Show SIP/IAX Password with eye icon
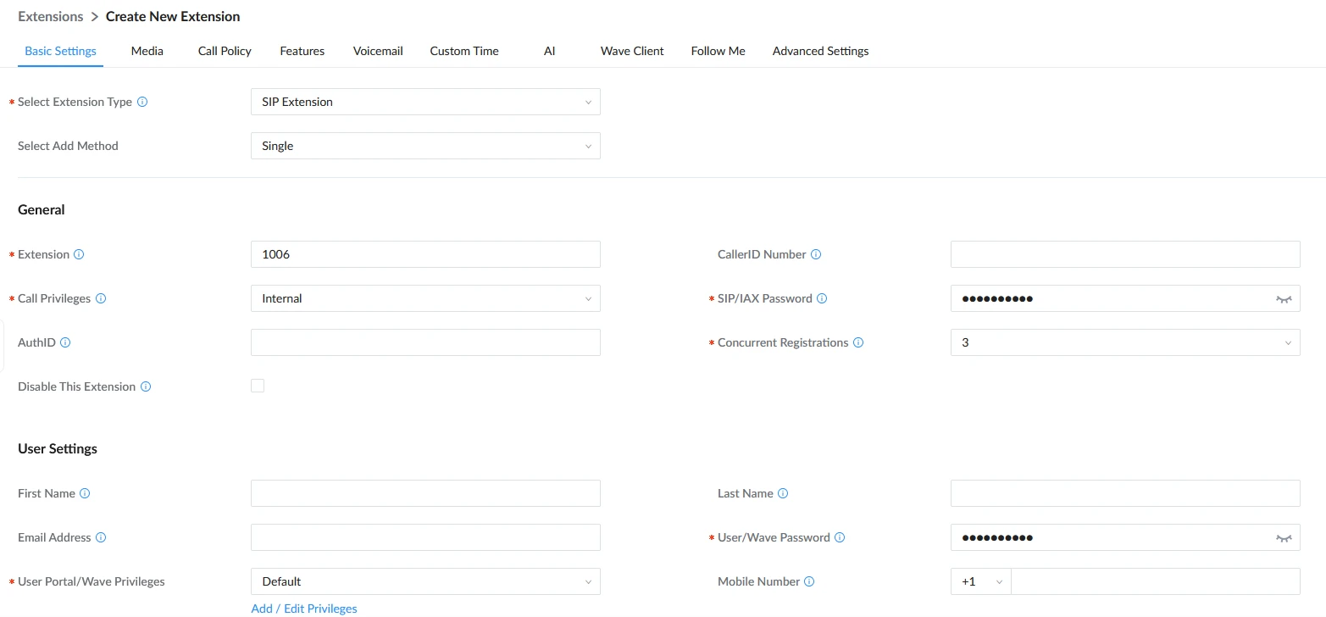 [x=1284, y=299]
